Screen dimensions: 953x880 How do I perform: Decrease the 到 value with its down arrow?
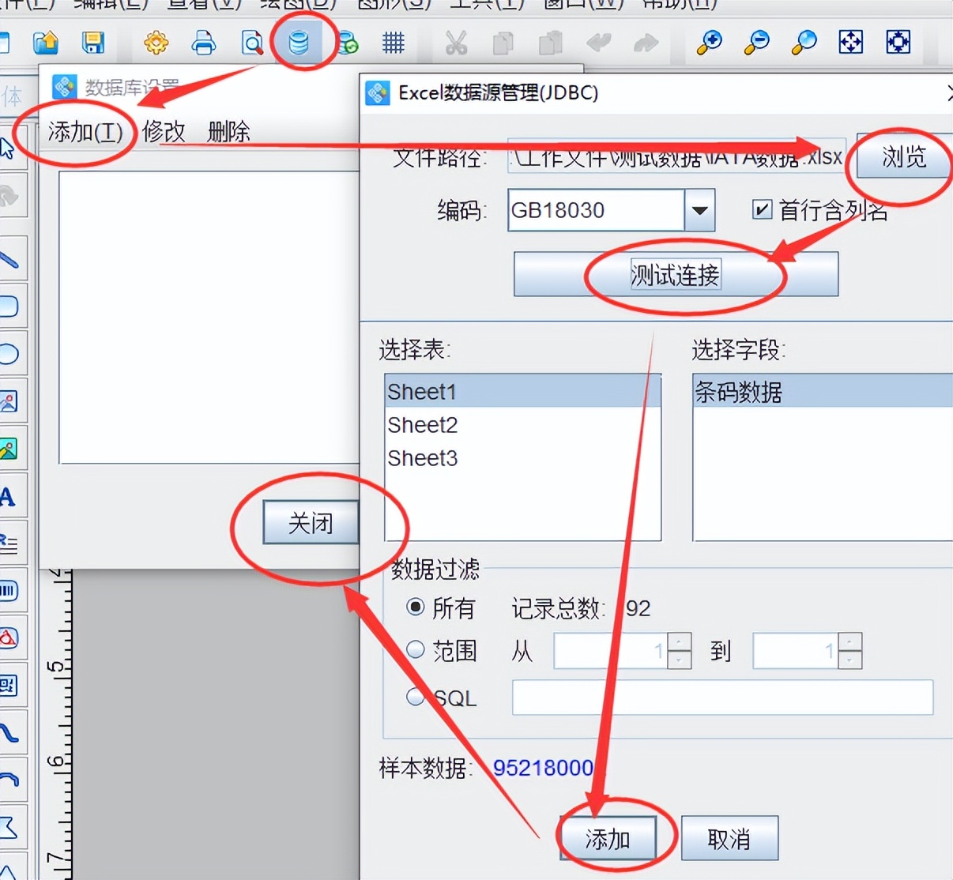coord(849,660)
